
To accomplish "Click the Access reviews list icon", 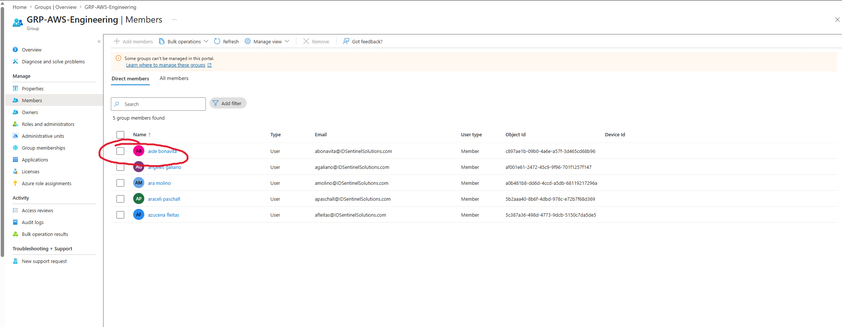I will pos(15,210).
